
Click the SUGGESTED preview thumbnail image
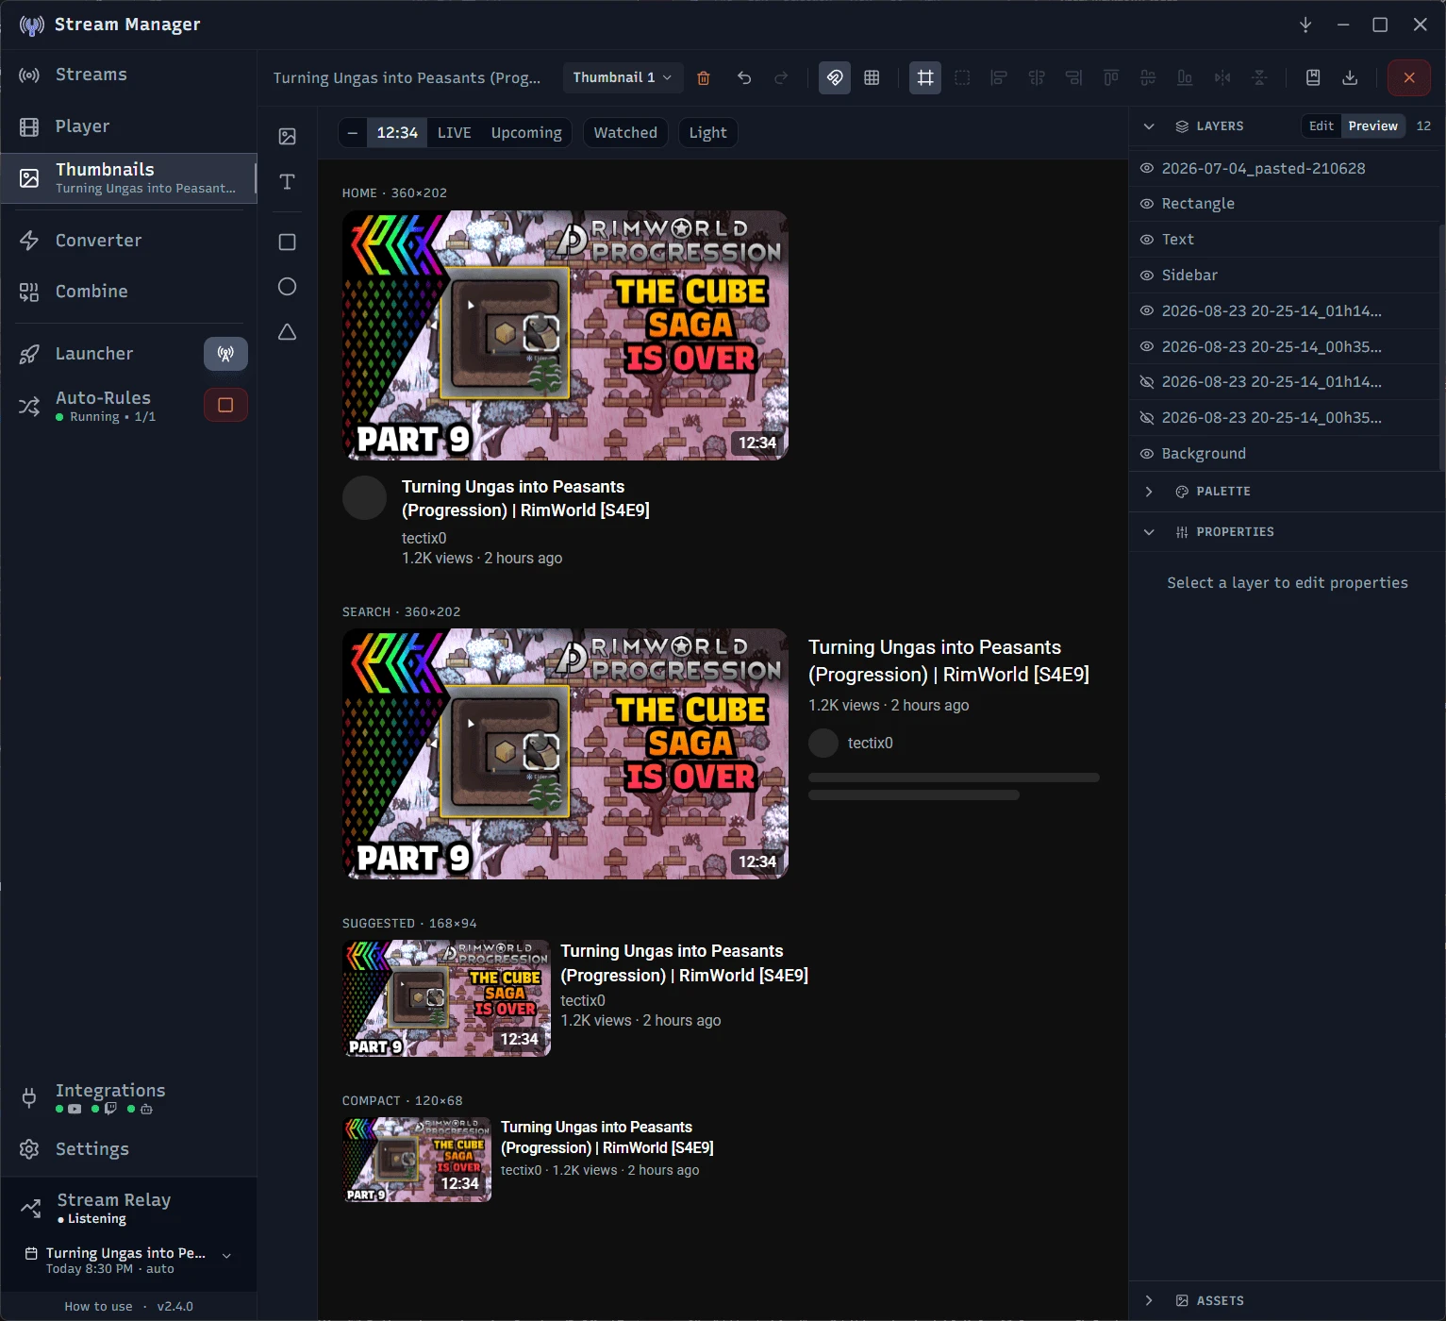(x=446, y=998)
